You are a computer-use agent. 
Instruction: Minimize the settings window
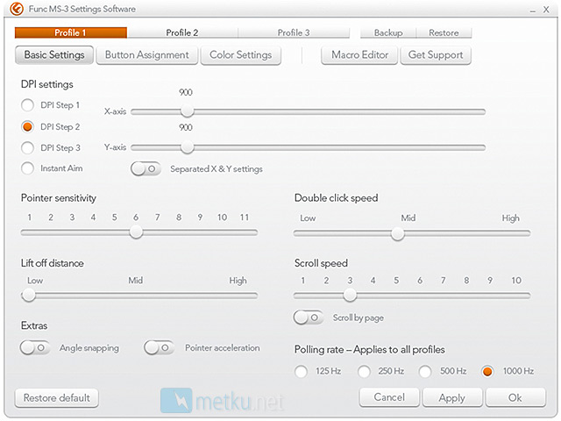533,11
